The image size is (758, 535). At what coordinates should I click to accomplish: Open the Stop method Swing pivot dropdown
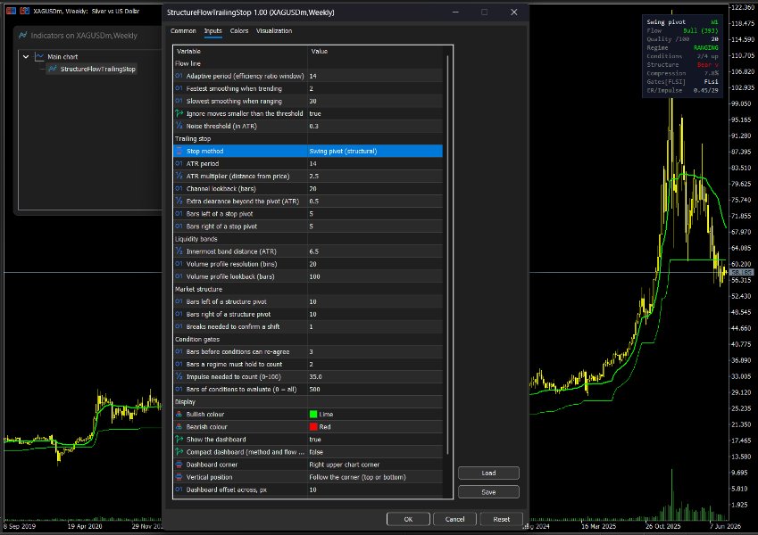[x=375, y=151]
